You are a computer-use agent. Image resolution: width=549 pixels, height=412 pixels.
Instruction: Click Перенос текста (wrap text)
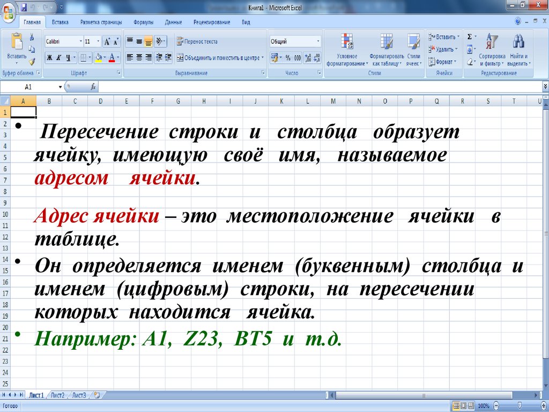[197, 41]
